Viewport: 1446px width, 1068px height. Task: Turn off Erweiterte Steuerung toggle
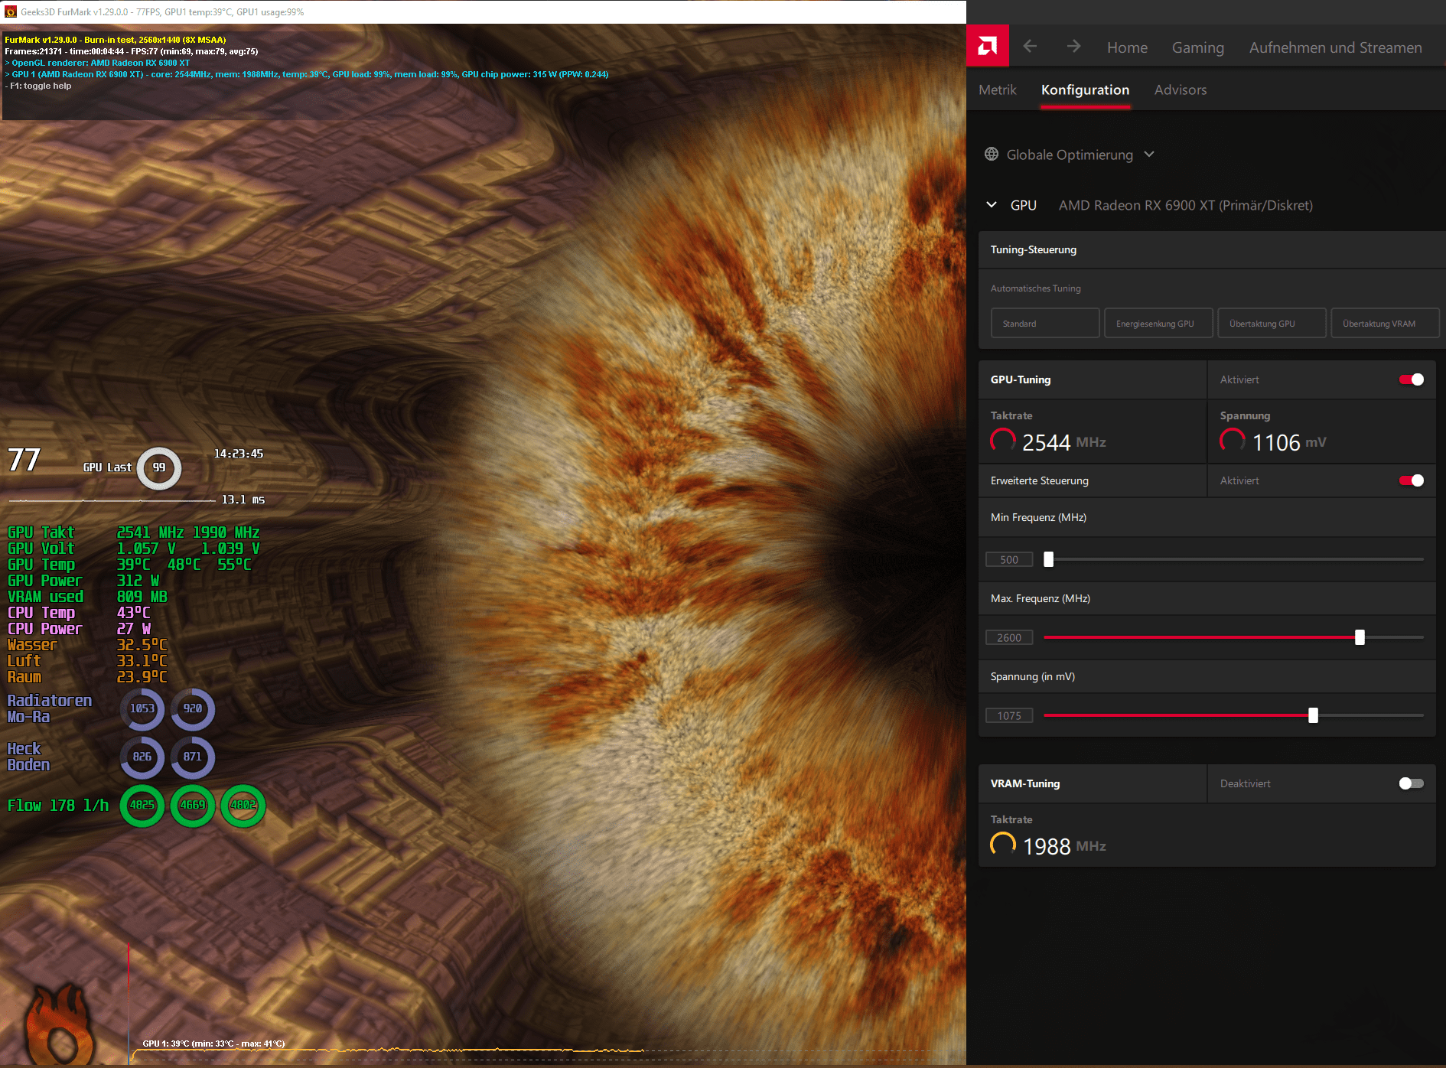1412,480
